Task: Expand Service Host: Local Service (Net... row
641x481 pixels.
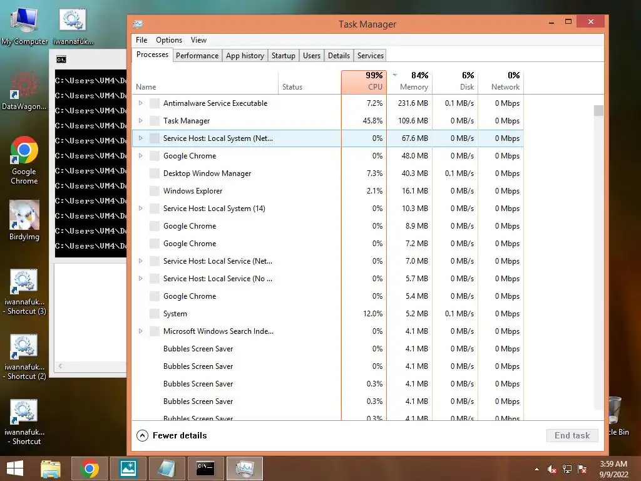Action: pyautogui.click(x=141, y=261)
